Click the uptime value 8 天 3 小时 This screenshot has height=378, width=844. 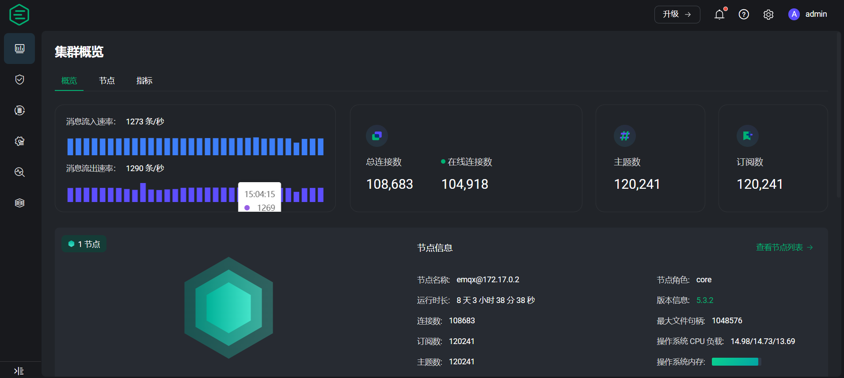[x=496, y=300]
